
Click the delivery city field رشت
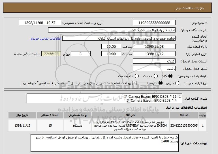[154, 69]
